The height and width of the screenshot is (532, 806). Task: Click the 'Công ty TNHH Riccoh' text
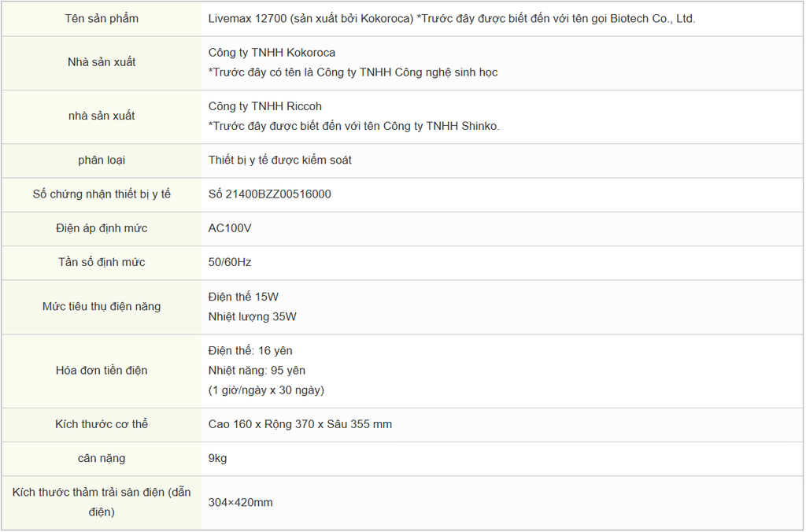(265, 106)
